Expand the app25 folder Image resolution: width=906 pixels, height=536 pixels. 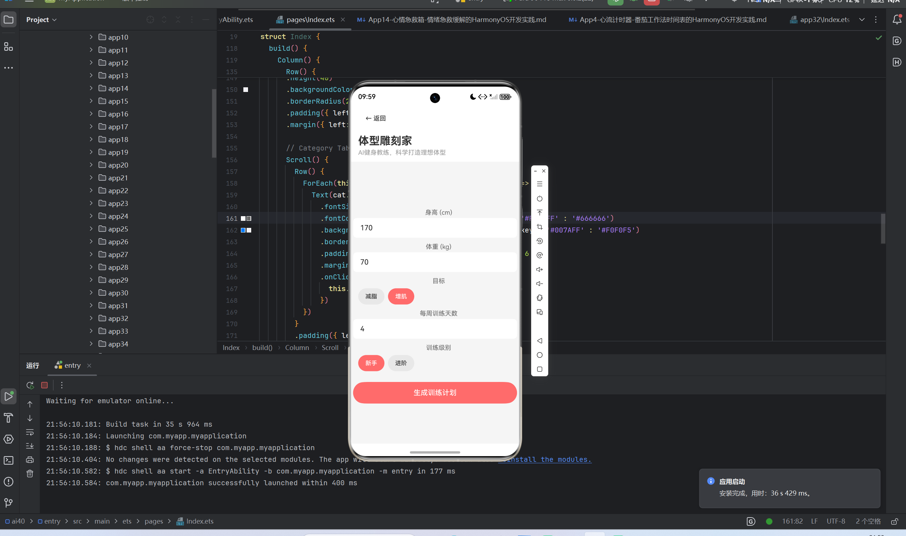[91, 229]
